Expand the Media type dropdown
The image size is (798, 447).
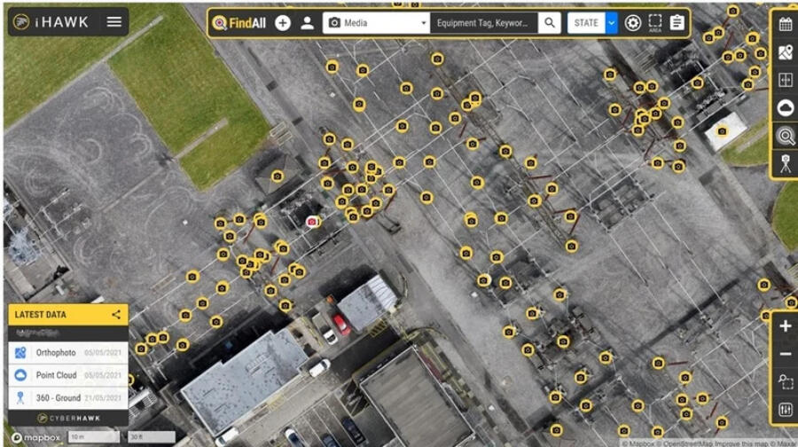[x=376, y=23]
